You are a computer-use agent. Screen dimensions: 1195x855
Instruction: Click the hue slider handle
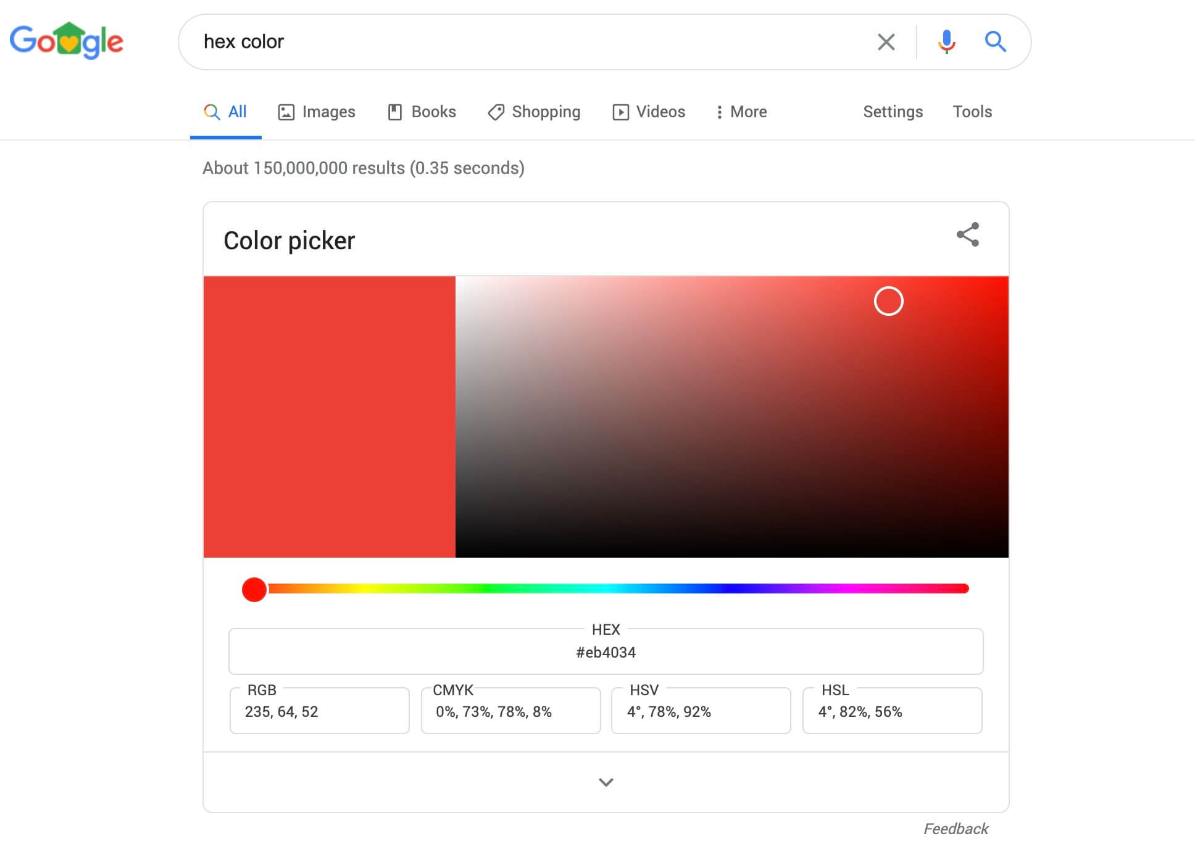(254, 589)
